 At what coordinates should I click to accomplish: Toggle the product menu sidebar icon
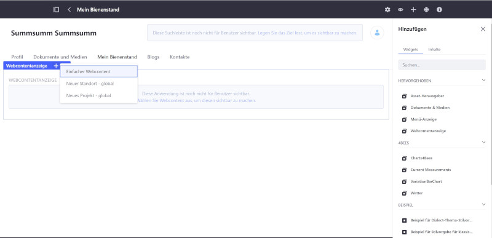click(56, 10)
